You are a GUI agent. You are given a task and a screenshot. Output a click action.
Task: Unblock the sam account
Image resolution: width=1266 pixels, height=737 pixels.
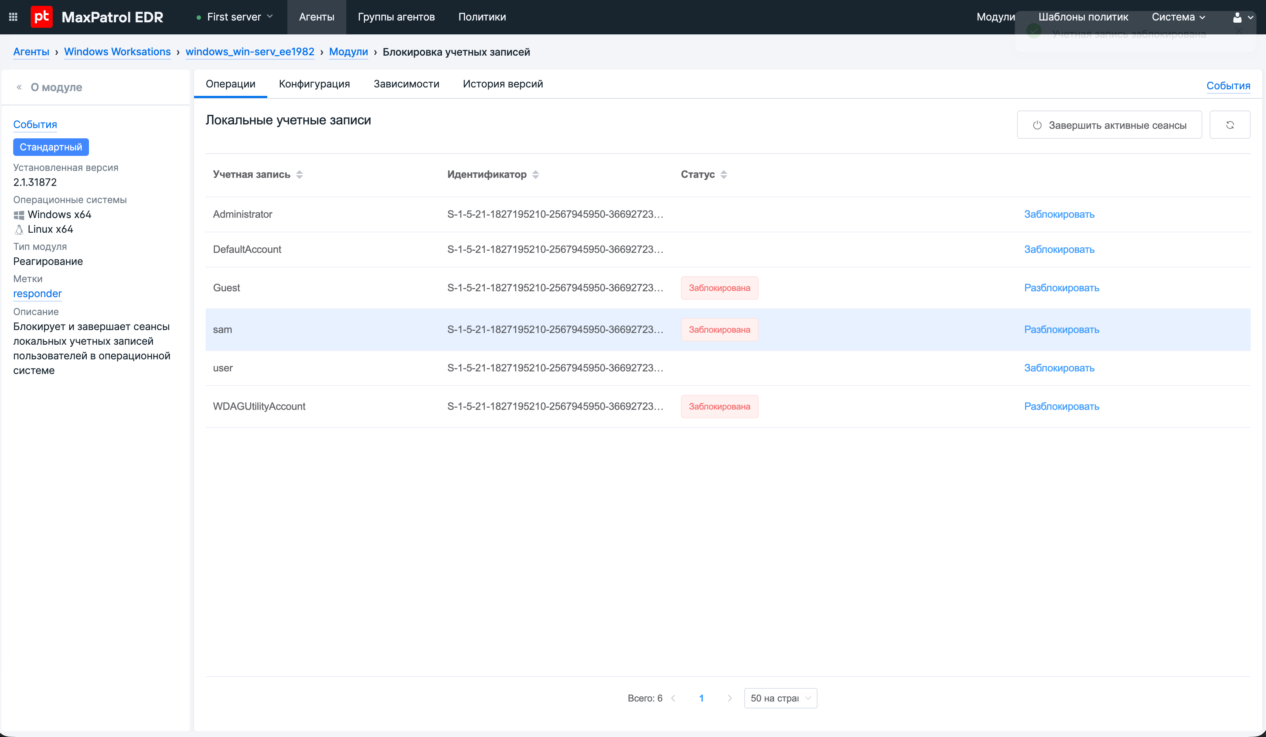pos(1061,330)
